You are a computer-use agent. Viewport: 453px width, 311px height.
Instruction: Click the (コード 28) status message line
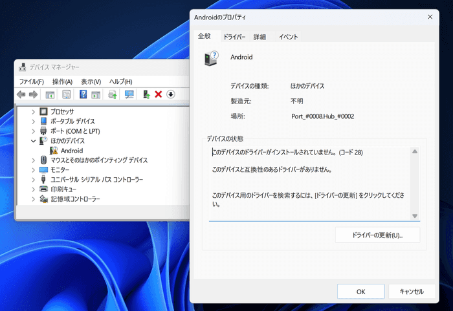pos(287,152)
